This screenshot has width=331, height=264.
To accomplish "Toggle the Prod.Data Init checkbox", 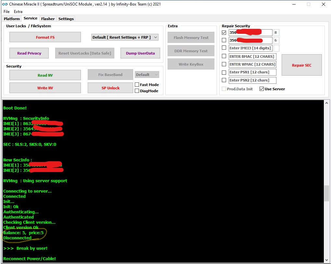I will (x=224, y=89).
